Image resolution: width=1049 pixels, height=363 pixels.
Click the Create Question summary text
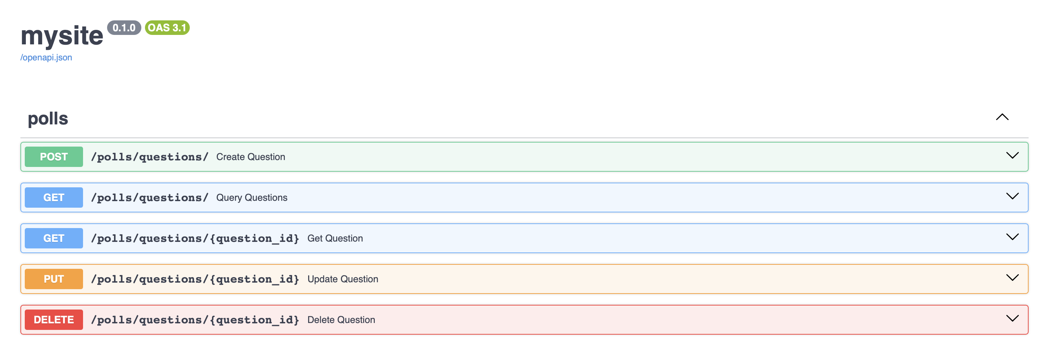click(251, 156)
